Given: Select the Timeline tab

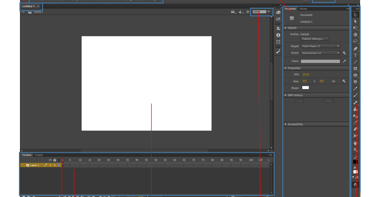Looking at the screenshot, I should coord(27,155).
